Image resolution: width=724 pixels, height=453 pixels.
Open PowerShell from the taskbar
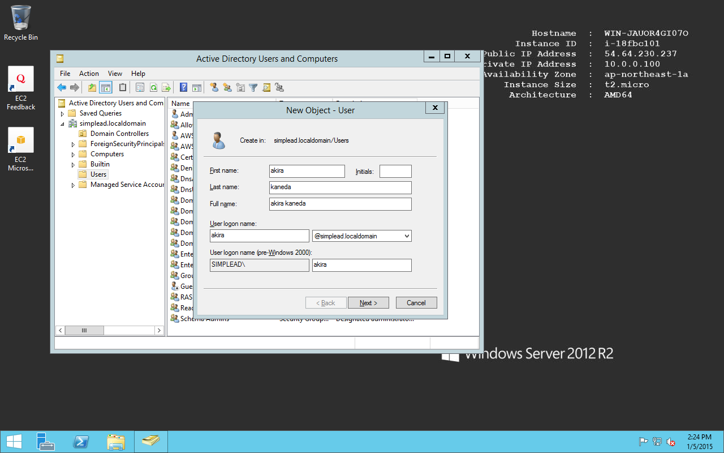pos(81,442)
